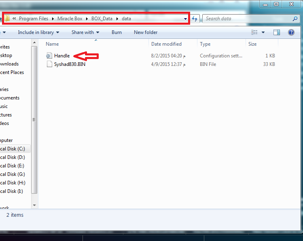Viewport: 303px width, 241px height.
Task: Open the Share with dropdown
Action: point(85,32)
